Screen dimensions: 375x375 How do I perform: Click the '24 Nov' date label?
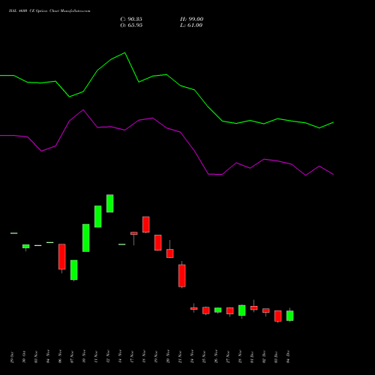192,356
